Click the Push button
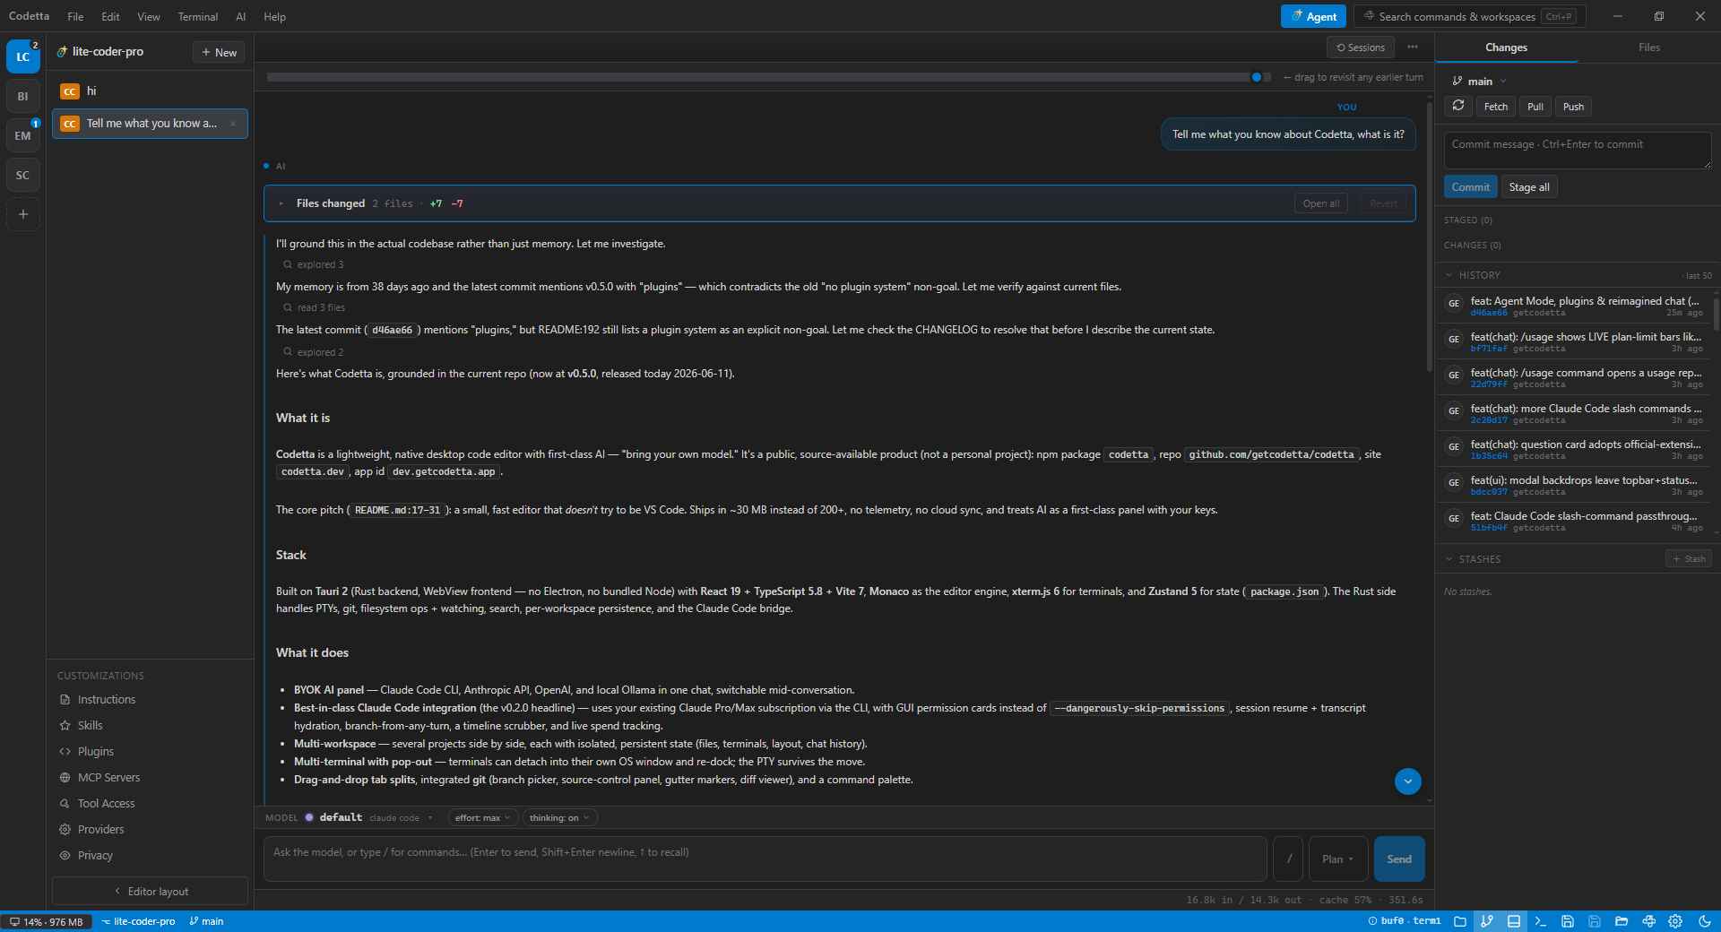 point(1573,107)
